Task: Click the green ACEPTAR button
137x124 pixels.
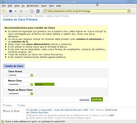Action: (x=97, y=99)
